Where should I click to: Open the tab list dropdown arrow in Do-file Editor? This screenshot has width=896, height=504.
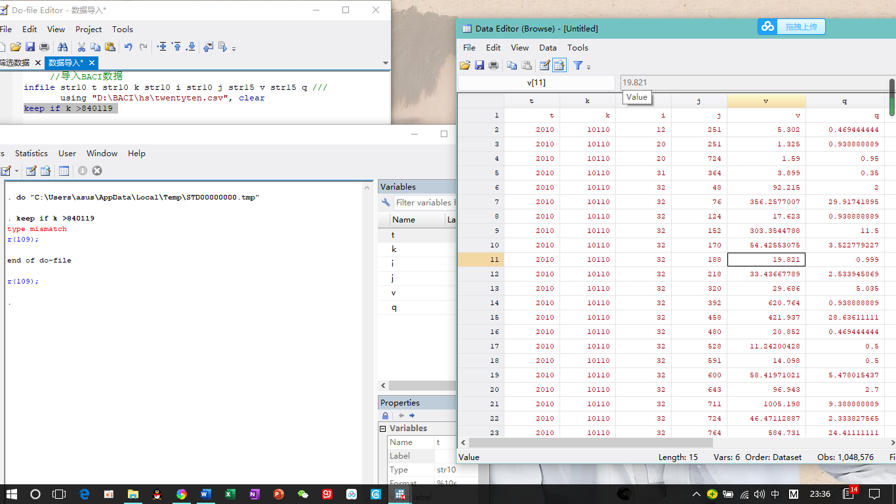tap(385, 63)
